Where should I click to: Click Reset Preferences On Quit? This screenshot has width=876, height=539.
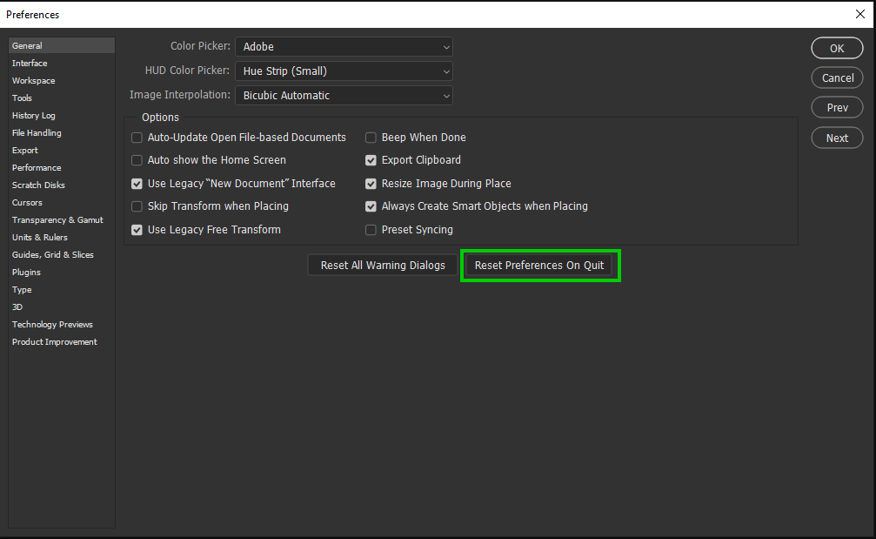(x=540, y=265)
